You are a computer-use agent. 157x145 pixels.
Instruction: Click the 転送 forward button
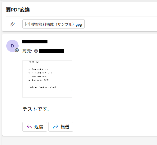click(x=61, y=127)
